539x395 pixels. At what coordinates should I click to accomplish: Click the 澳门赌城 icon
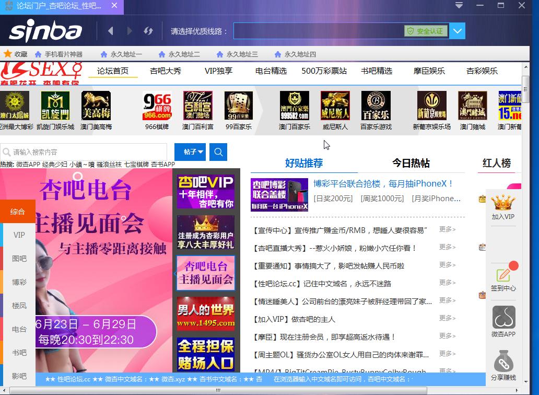(x=473, y=106)
